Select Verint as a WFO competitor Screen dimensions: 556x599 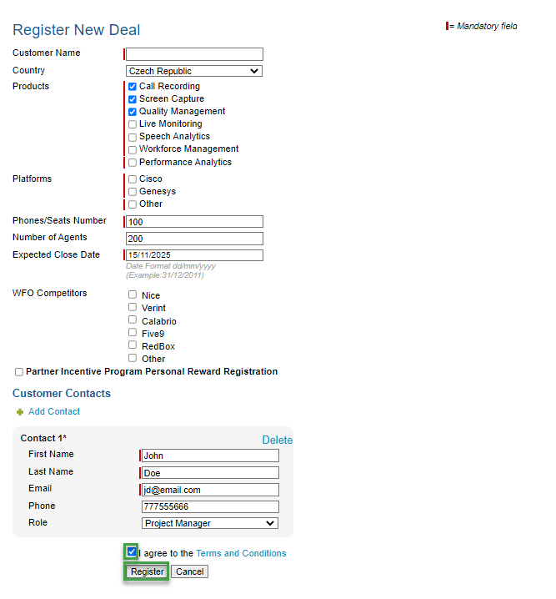[133, 307]
